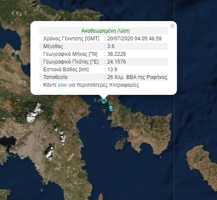Viewport: 217px width, 200px height.
Task: Click the 'Μέγεθος' magnitude row
Action: (x=104, y=46)
